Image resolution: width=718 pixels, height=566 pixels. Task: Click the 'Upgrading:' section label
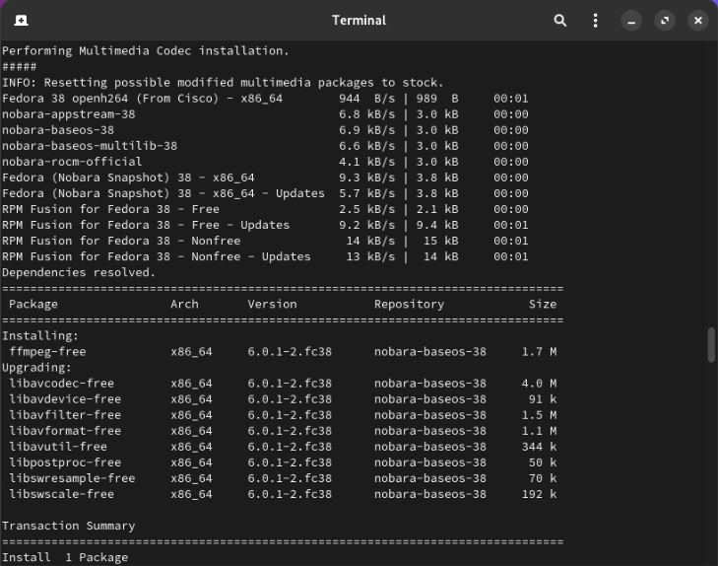click(36, 368)
